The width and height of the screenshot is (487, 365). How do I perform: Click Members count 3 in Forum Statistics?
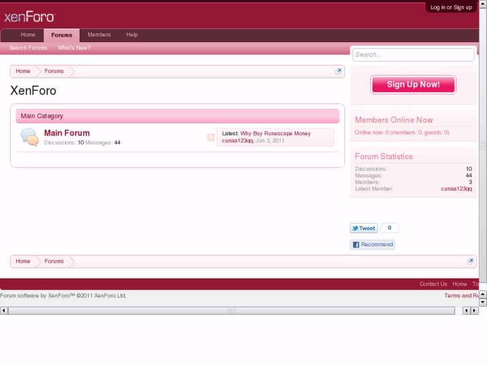470,182
